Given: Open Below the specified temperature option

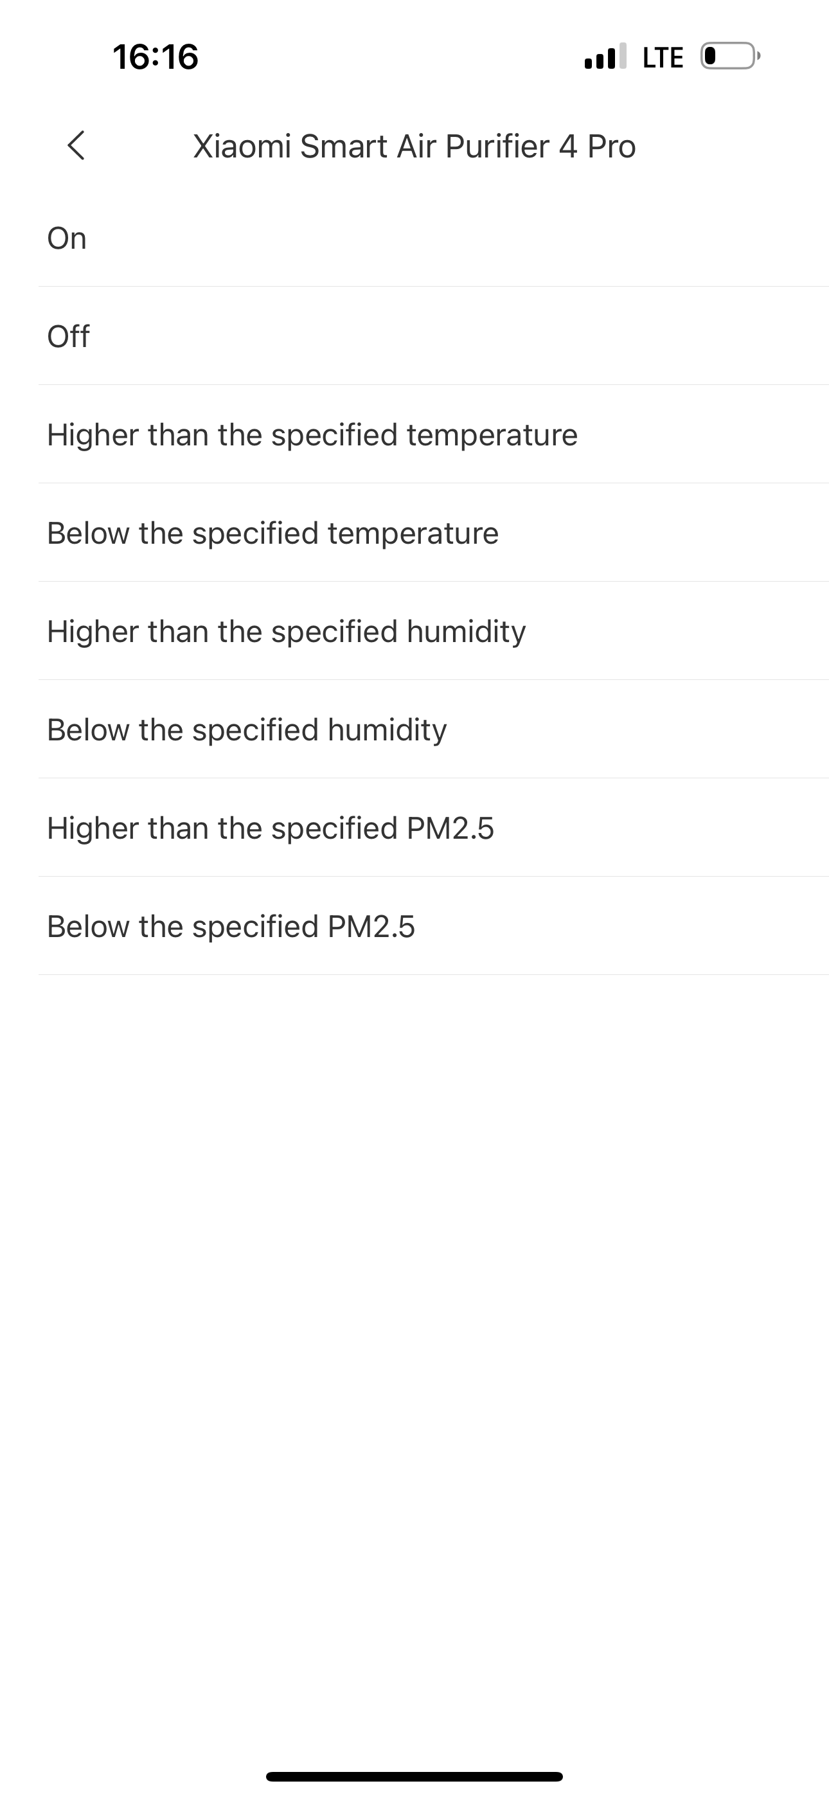Looking at the screenshot, I should pos(433,533).
